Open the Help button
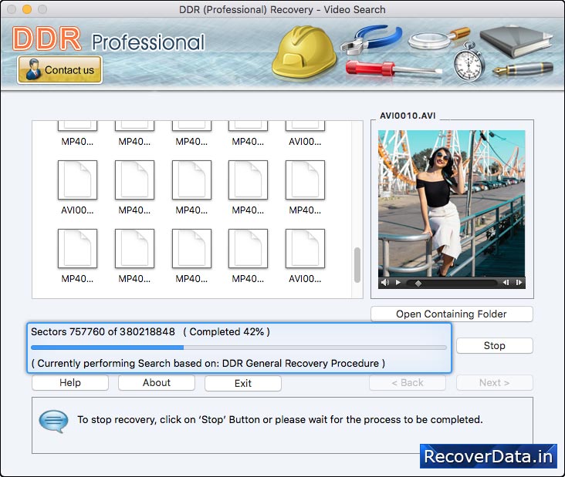The width and height of the screenshot is (565, 477). [70, 382]
